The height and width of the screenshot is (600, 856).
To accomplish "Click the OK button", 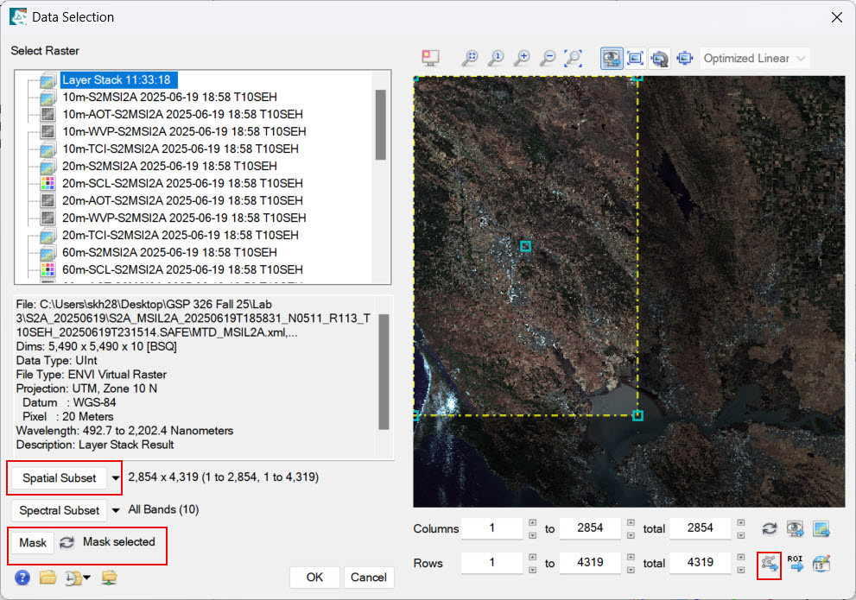I will [x=314, y=577].
